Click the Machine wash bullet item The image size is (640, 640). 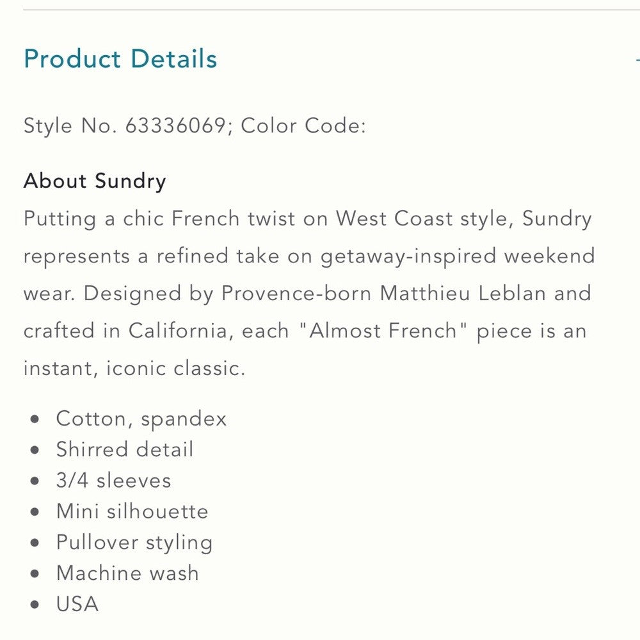click(x=127, y=573)
